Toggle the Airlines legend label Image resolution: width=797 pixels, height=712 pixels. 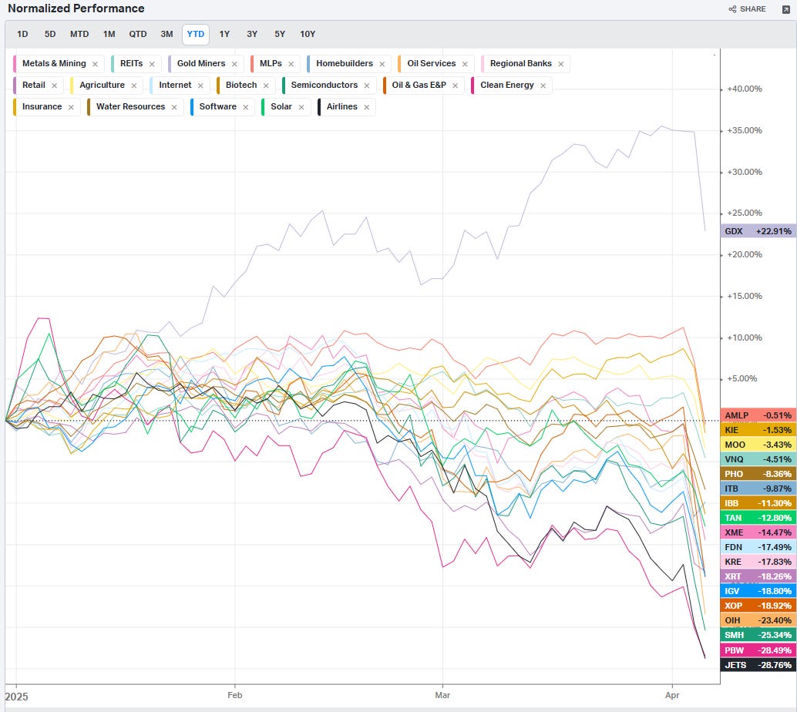[x=341, y=106]
